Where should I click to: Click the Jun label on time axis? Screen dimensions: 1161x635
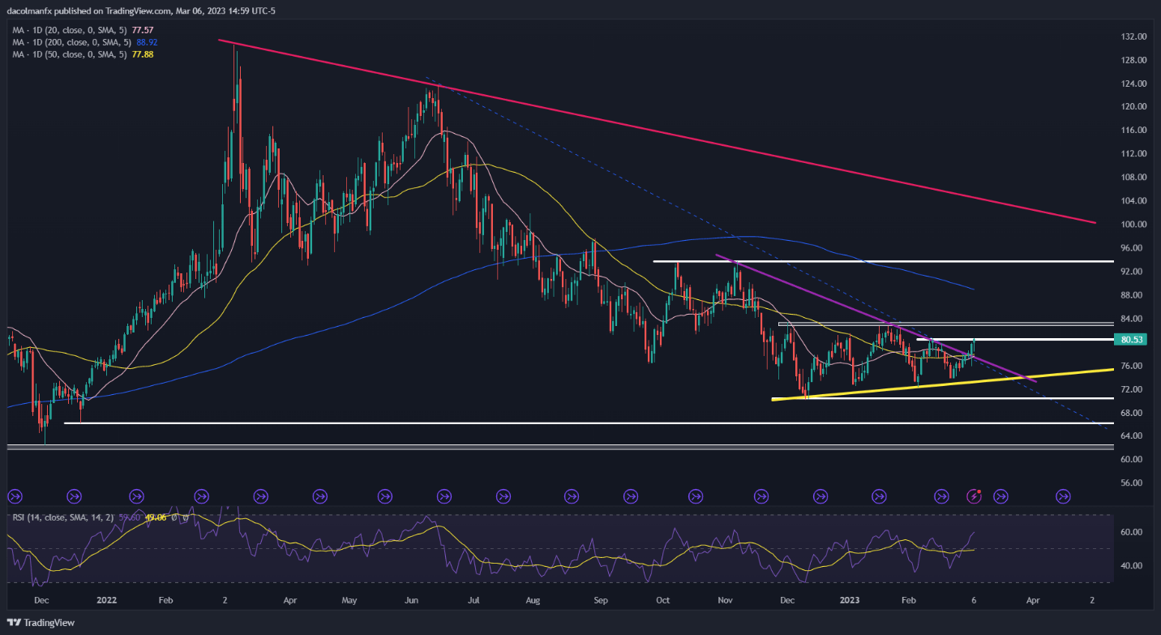click(412, 602)
